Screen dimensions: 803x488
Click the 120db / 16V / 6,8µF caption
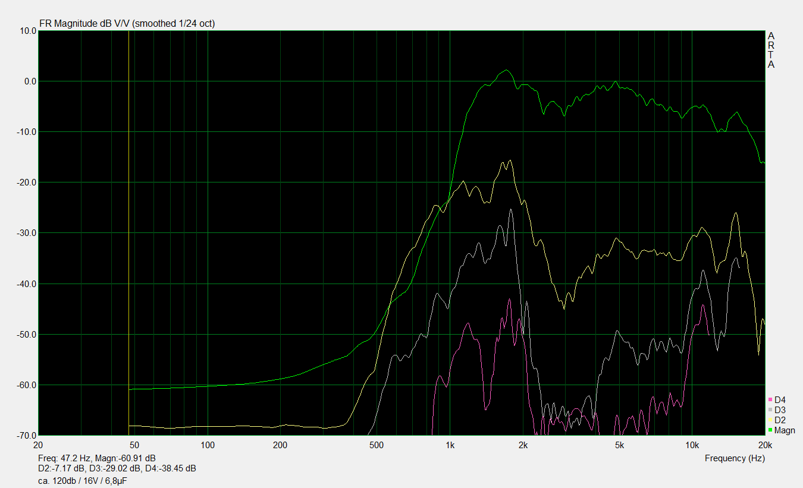tap(81, 480)
